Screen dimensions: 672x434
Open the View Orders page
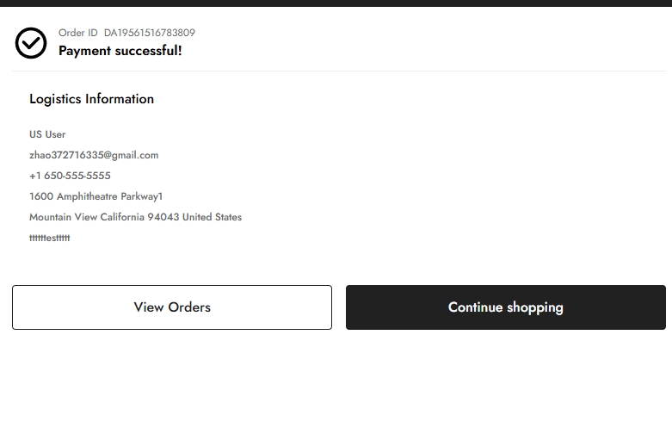pyautogui.click(x=172, y=307)
